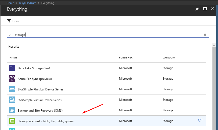The height and width of the screenshot is (130, 218).
Task: Select Backup and Site Recovery (OMS) result
Action: coord(106,110)
